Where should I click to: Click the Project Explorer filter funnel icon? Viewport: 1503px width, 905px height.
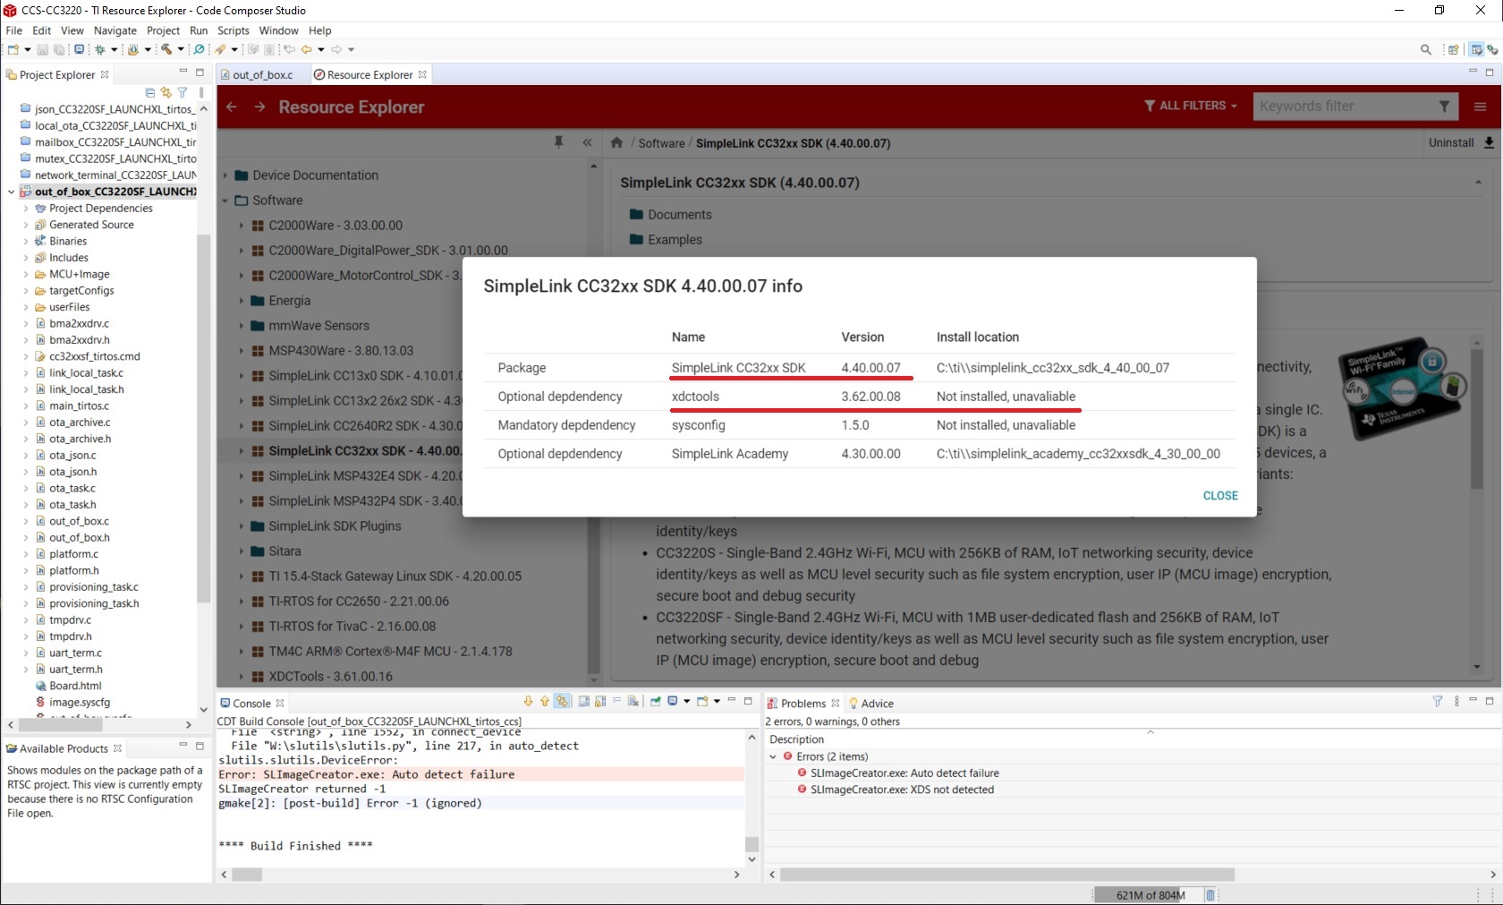click(183, 92)
